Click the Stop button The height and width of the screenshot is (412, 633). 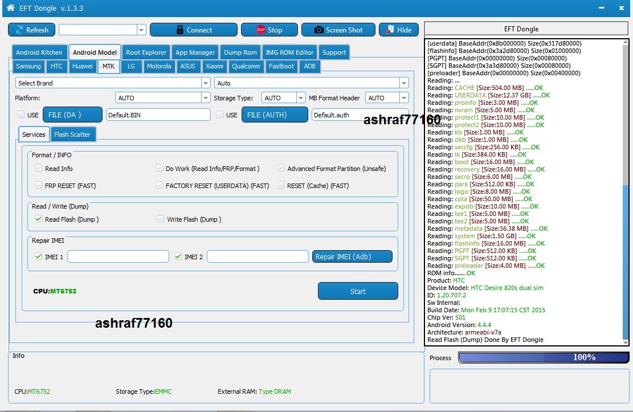(x=269, y=30)
